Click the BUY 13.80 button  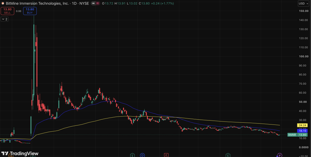30,11
